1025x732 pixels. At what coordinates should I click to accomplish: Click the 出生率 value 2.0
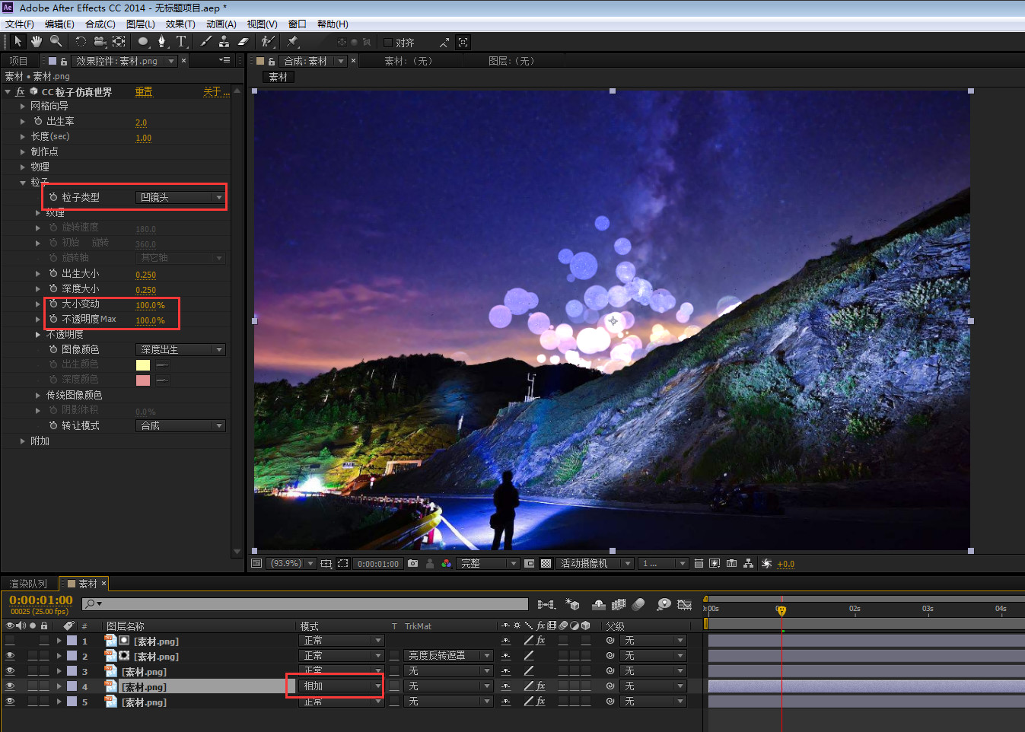tap(141, 123)
